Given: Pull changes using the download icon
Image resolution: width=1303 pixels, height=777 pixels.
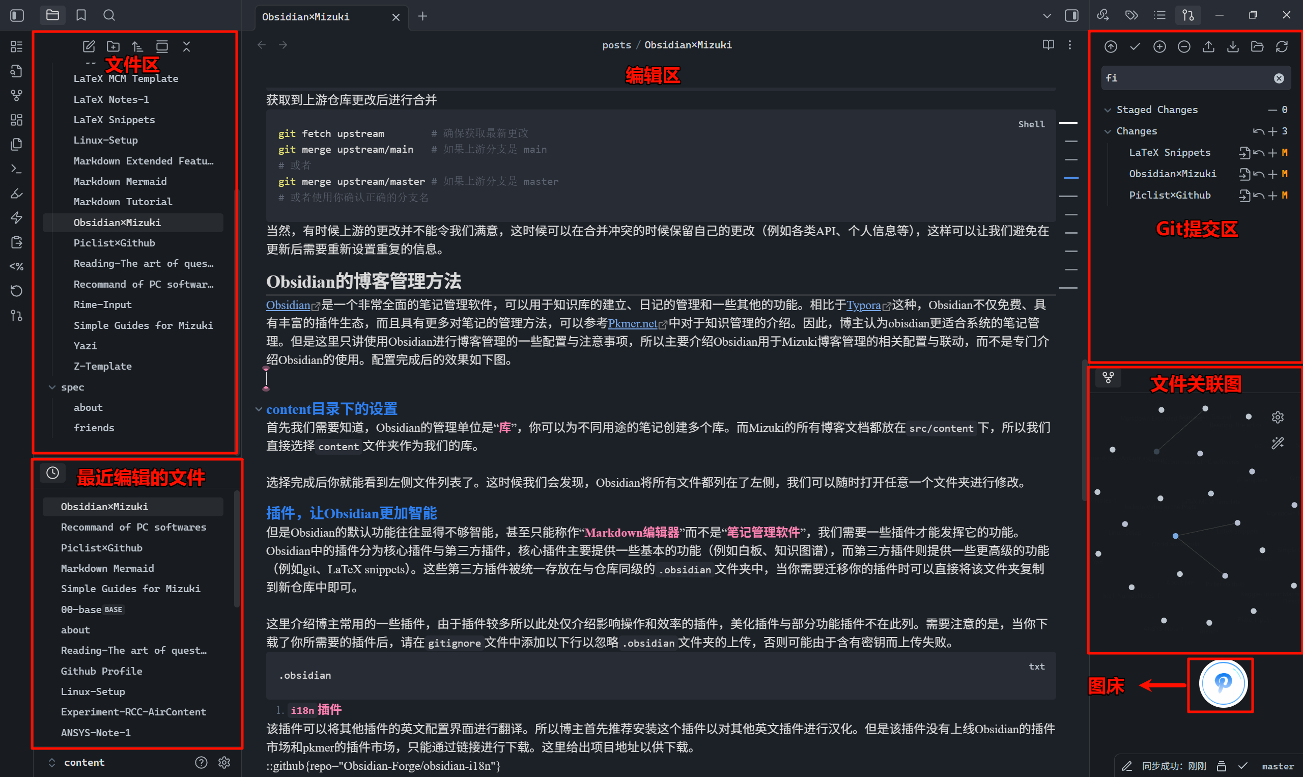Looking at the screenshot, I should pyautogui.click(x=1232, y=46).
